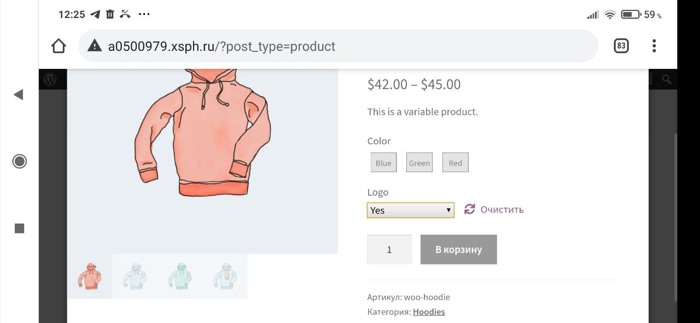Click the WordPress logo in admin bar
The image size is (700, 323).
(x=50, y=80)
